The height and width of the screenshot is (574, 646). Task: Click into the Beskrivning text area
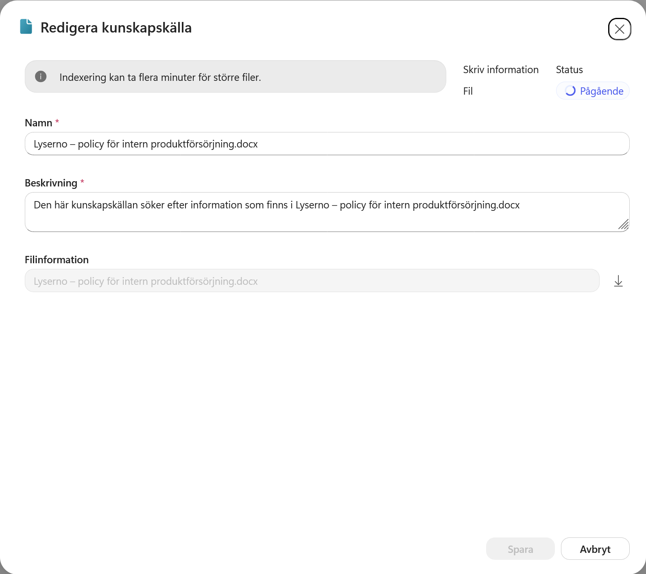327,212
